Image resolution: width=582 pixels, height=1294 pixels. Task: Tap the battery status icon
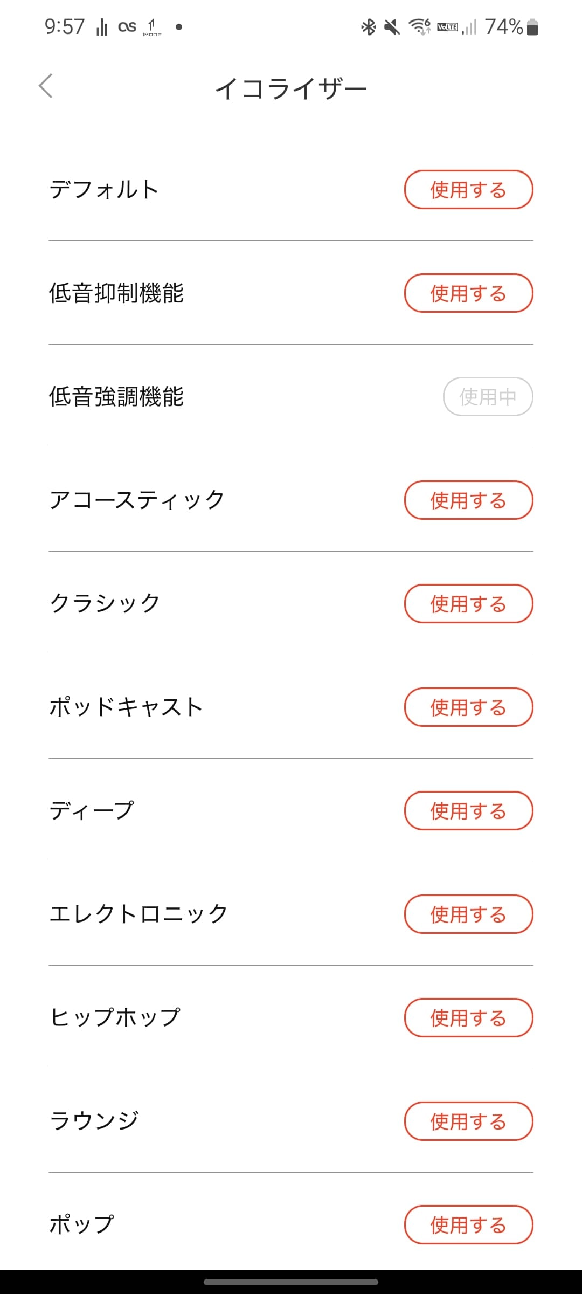tap(532, 26)
